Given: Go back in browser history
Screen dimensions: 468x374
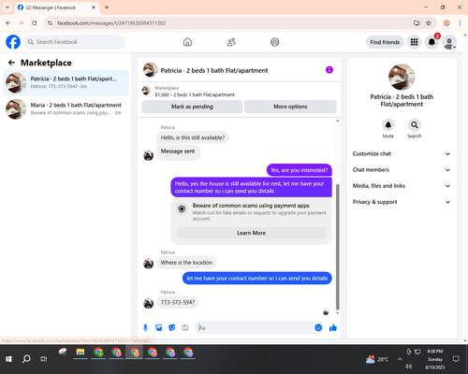Looking at the screenshot, I should (8, 23).
